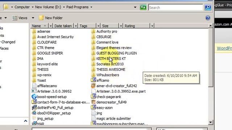Select the keyword elite folder

point(45,64)
